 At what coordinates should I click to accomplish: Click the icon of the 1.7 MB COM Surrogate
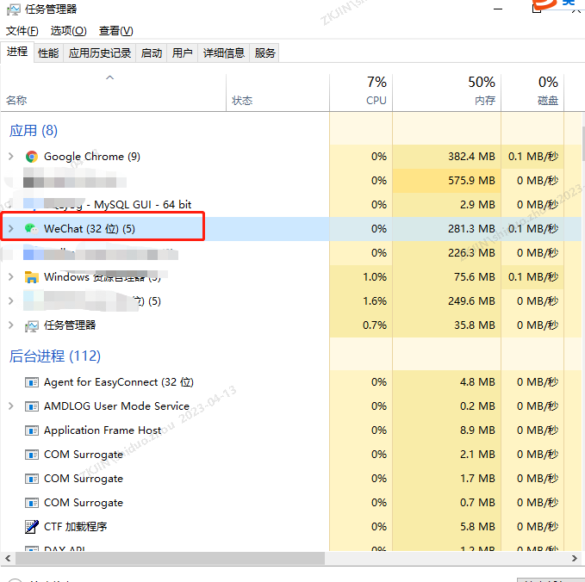tap(32, 479)
